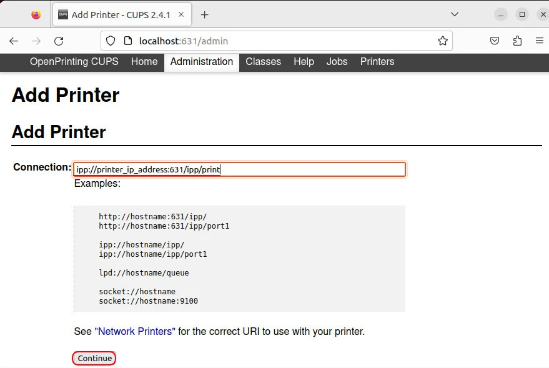This screenshot has width=549, height=368.
Task: Click the Firefox logo icon
Action: 36,15
